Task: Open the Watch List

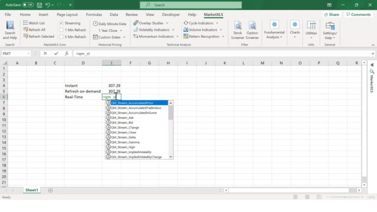Action: 34,23
